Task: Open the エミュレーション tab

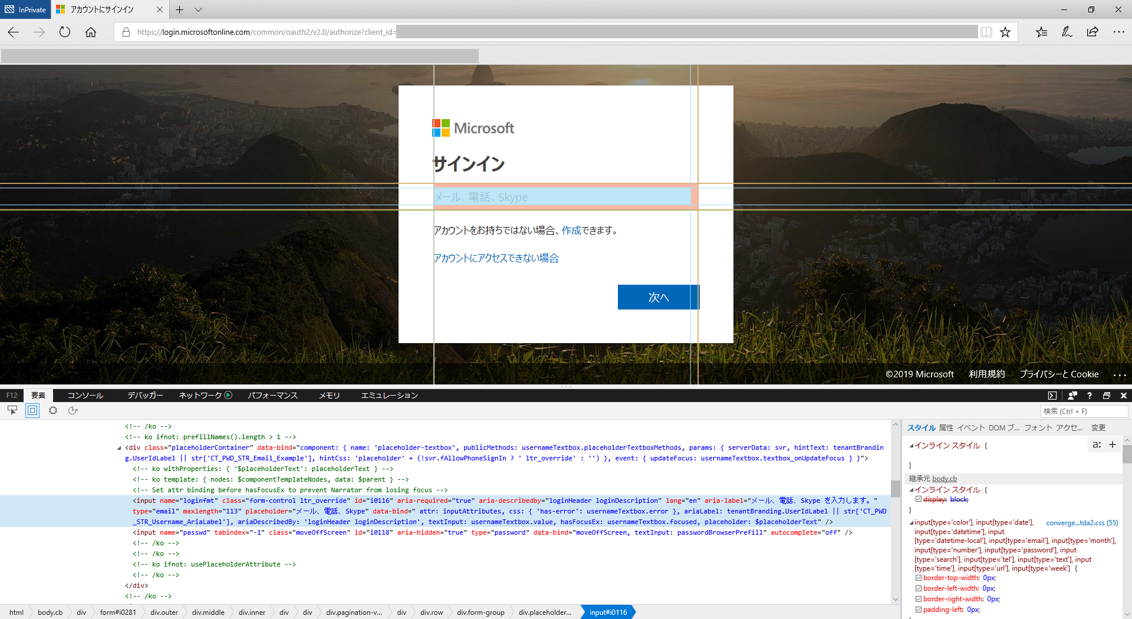Action: [389, 396]
